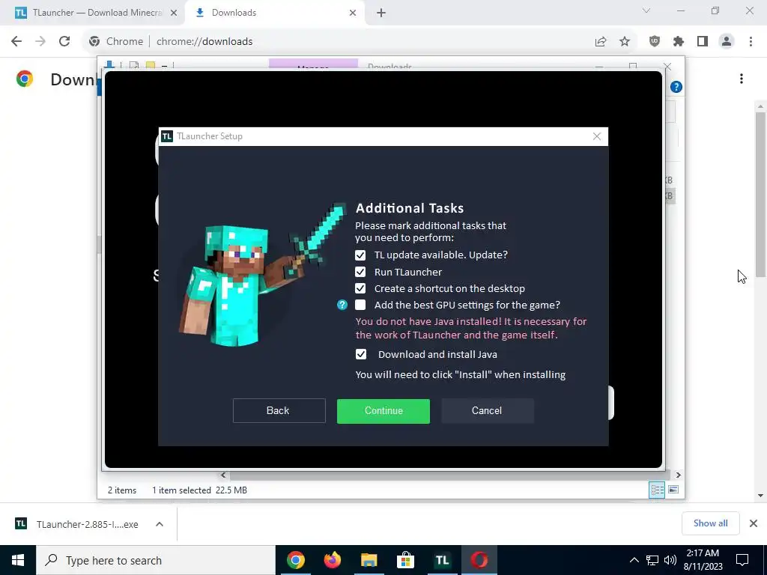Click the Chrome forward arrow
This screenshot has height=575, width=767.
(x=40, y=42)
